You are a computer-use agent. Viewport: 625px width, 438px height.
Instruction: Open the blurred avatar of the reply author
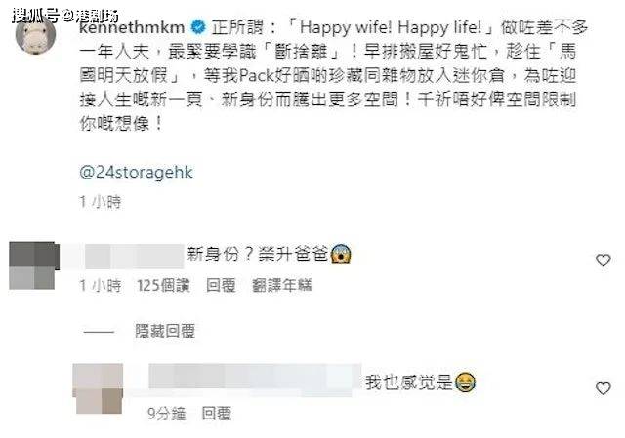[x=98, y=388]
